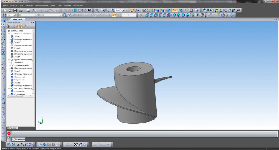This screenshot has width=279, height=150.
Task: Open the Сервис menu
Action: click(x=53, y=5)
